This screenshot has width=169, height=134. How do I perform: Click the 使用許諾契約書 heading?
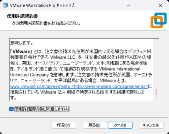23,16
